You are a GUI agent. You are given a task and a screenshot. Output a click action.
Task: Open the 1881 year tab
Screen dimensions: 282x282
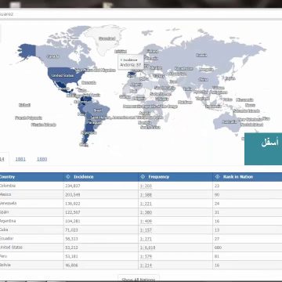click(20, 159)
